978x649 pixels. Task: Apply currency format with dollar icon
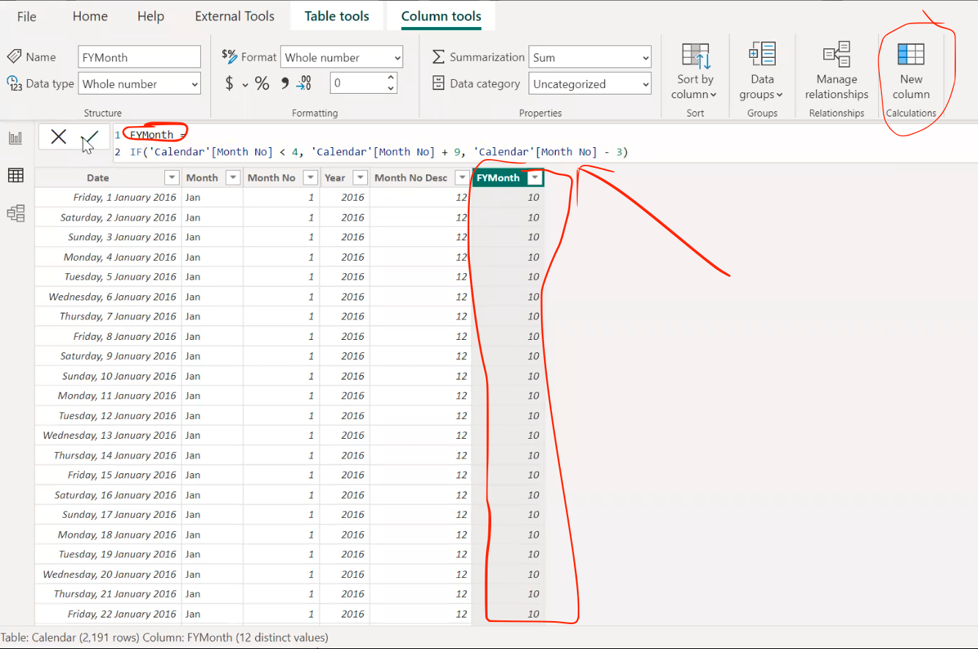[x=229, y=84]
